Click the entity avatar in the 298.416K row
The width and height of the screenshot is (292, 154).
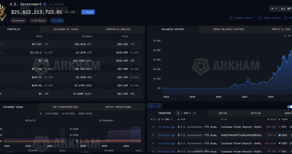pyautogui.click(x=178, y=143)
